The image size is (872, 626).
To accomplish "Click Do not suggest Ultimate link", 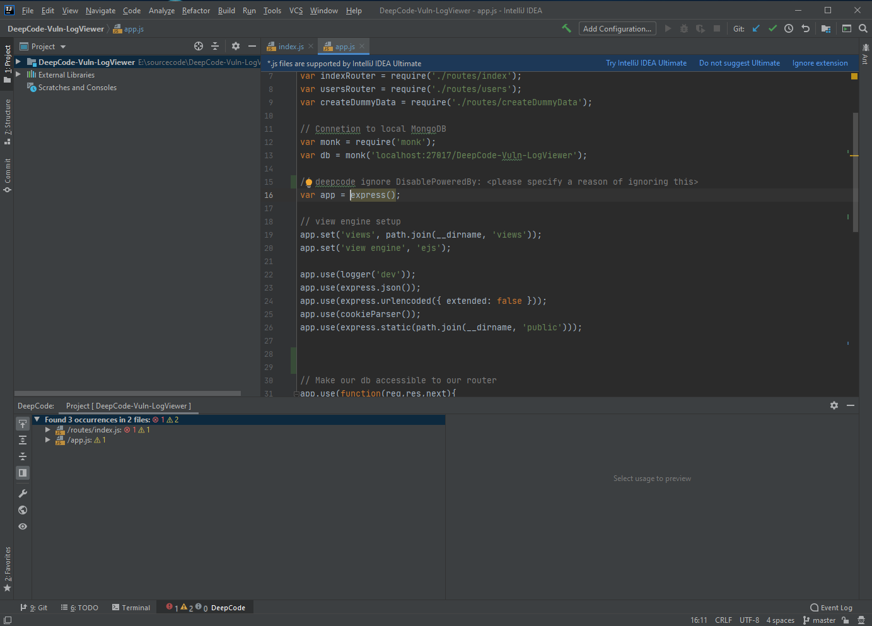I will point(740,63).
